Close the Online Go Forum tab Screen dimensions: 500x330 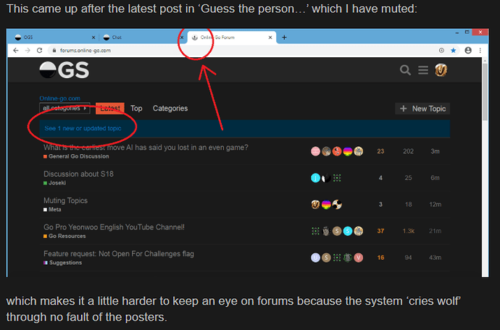pyautogui.click(x=270, y=37)
